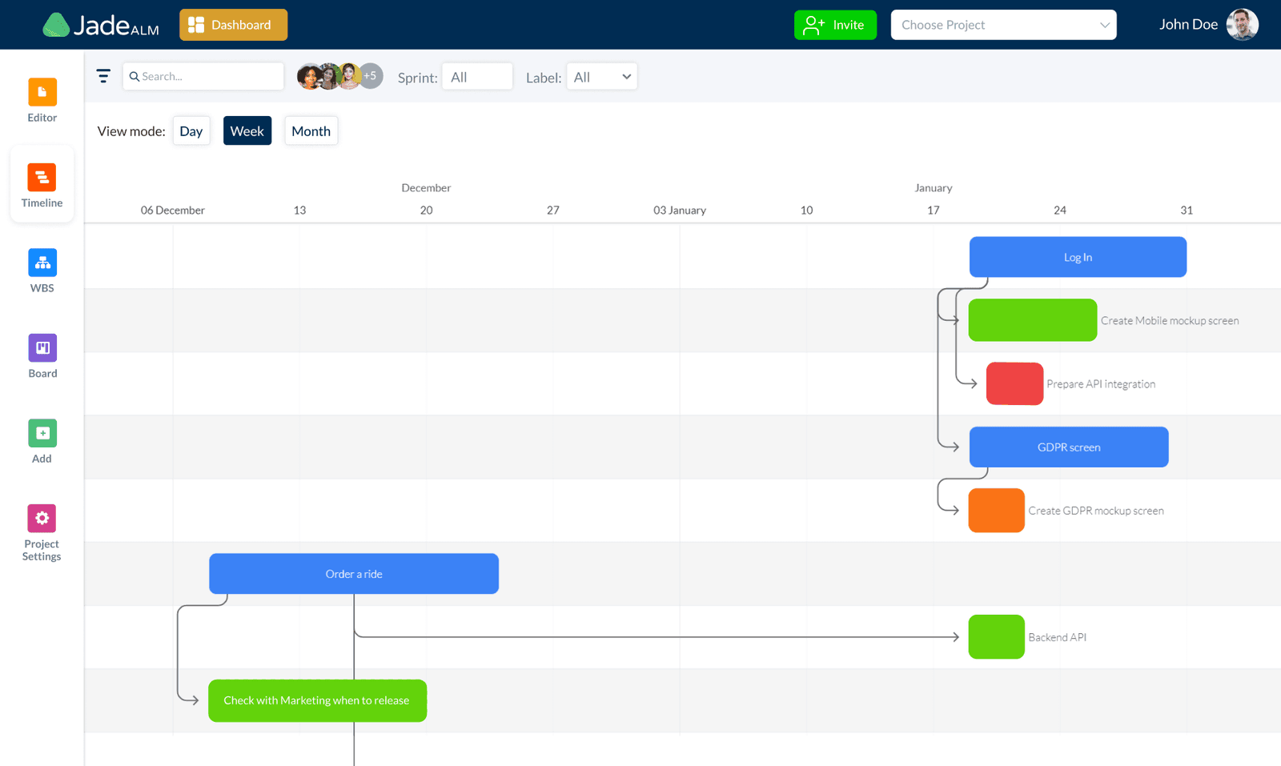
Task: Open Project Settings gear icon
Action: coord(42,519)
